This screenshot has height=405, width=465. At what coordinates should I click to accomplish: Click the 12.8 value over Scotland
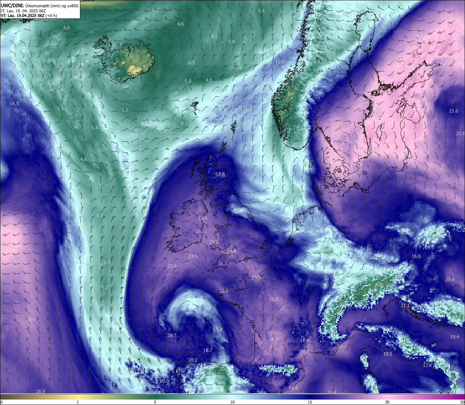pos(220,174)
